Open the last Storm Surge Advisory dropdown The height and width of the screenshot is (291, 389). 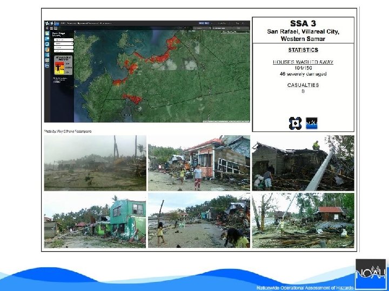pos(64,51)
